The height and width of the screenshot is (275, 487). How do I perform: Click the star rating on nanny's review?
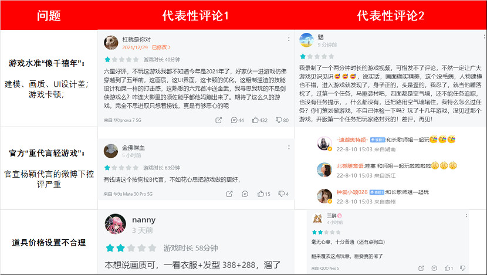(x=131, y=247)
